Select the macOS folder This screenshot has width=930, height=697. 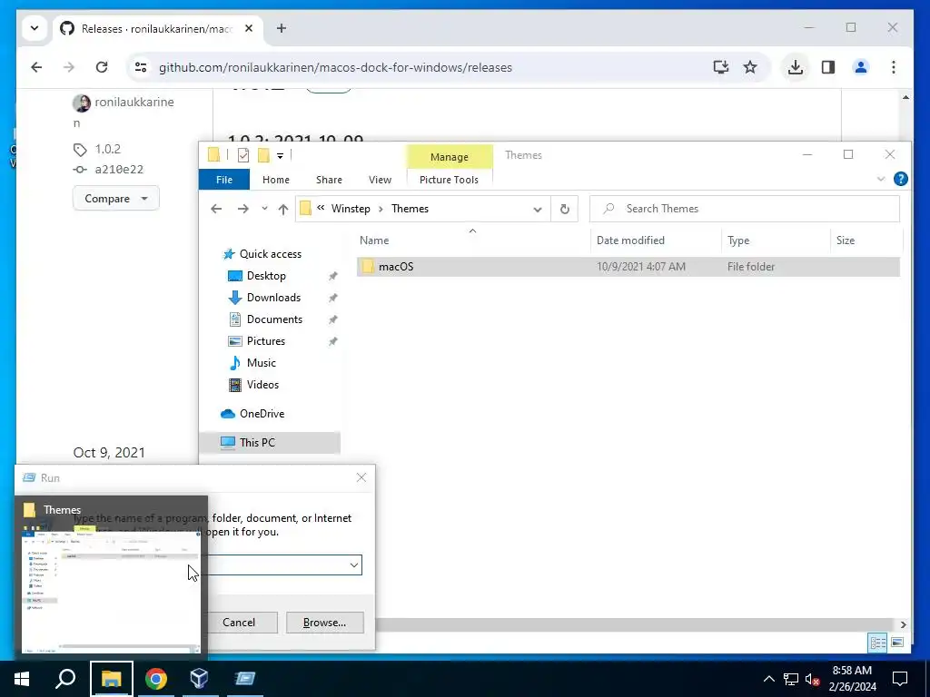coord(628,267)
